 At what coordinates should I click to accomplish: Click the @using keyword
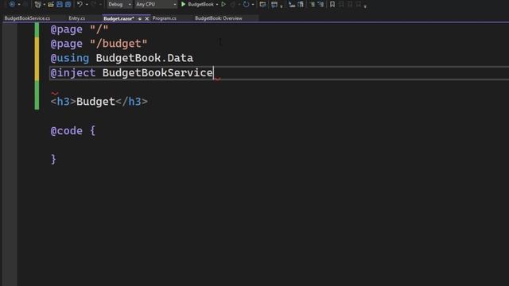point(70,58)
